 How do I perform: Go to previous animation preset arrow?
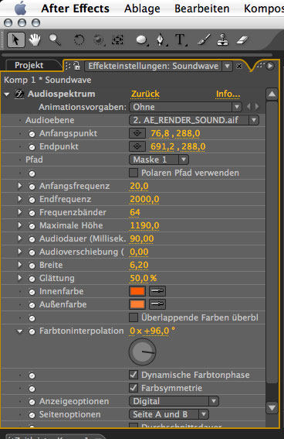coord(248,107)
